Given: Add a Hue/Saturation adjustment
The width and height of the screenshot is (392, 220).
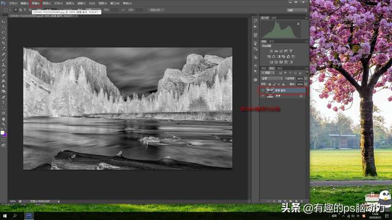Looking at the screenshot, I should point(268,56).
